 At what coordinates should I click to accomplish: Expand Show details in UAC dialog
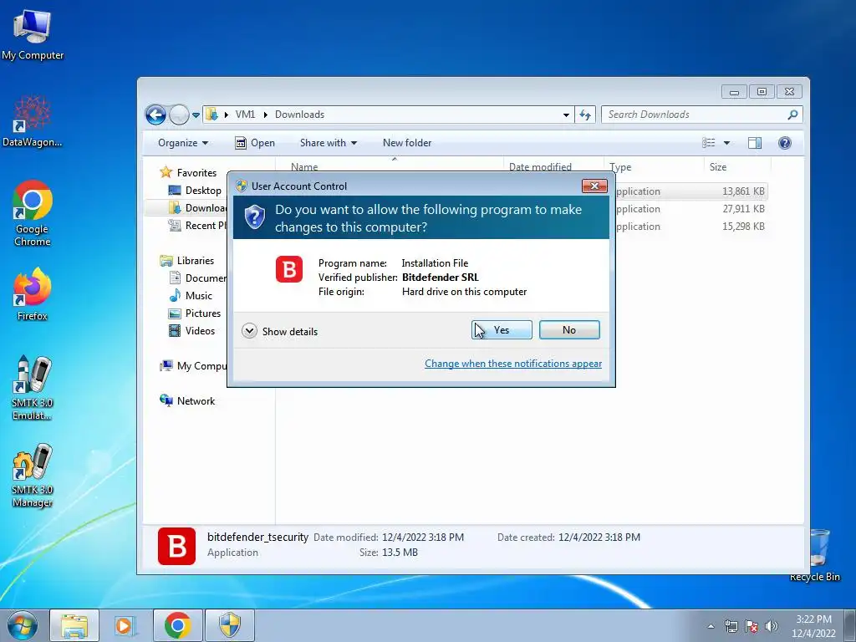(x=279, y=331)
